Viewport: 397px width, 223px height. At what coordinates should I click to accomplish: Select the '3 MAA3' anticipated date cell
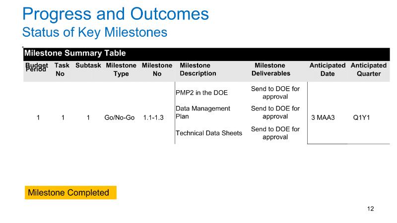(x=323, y=118)
